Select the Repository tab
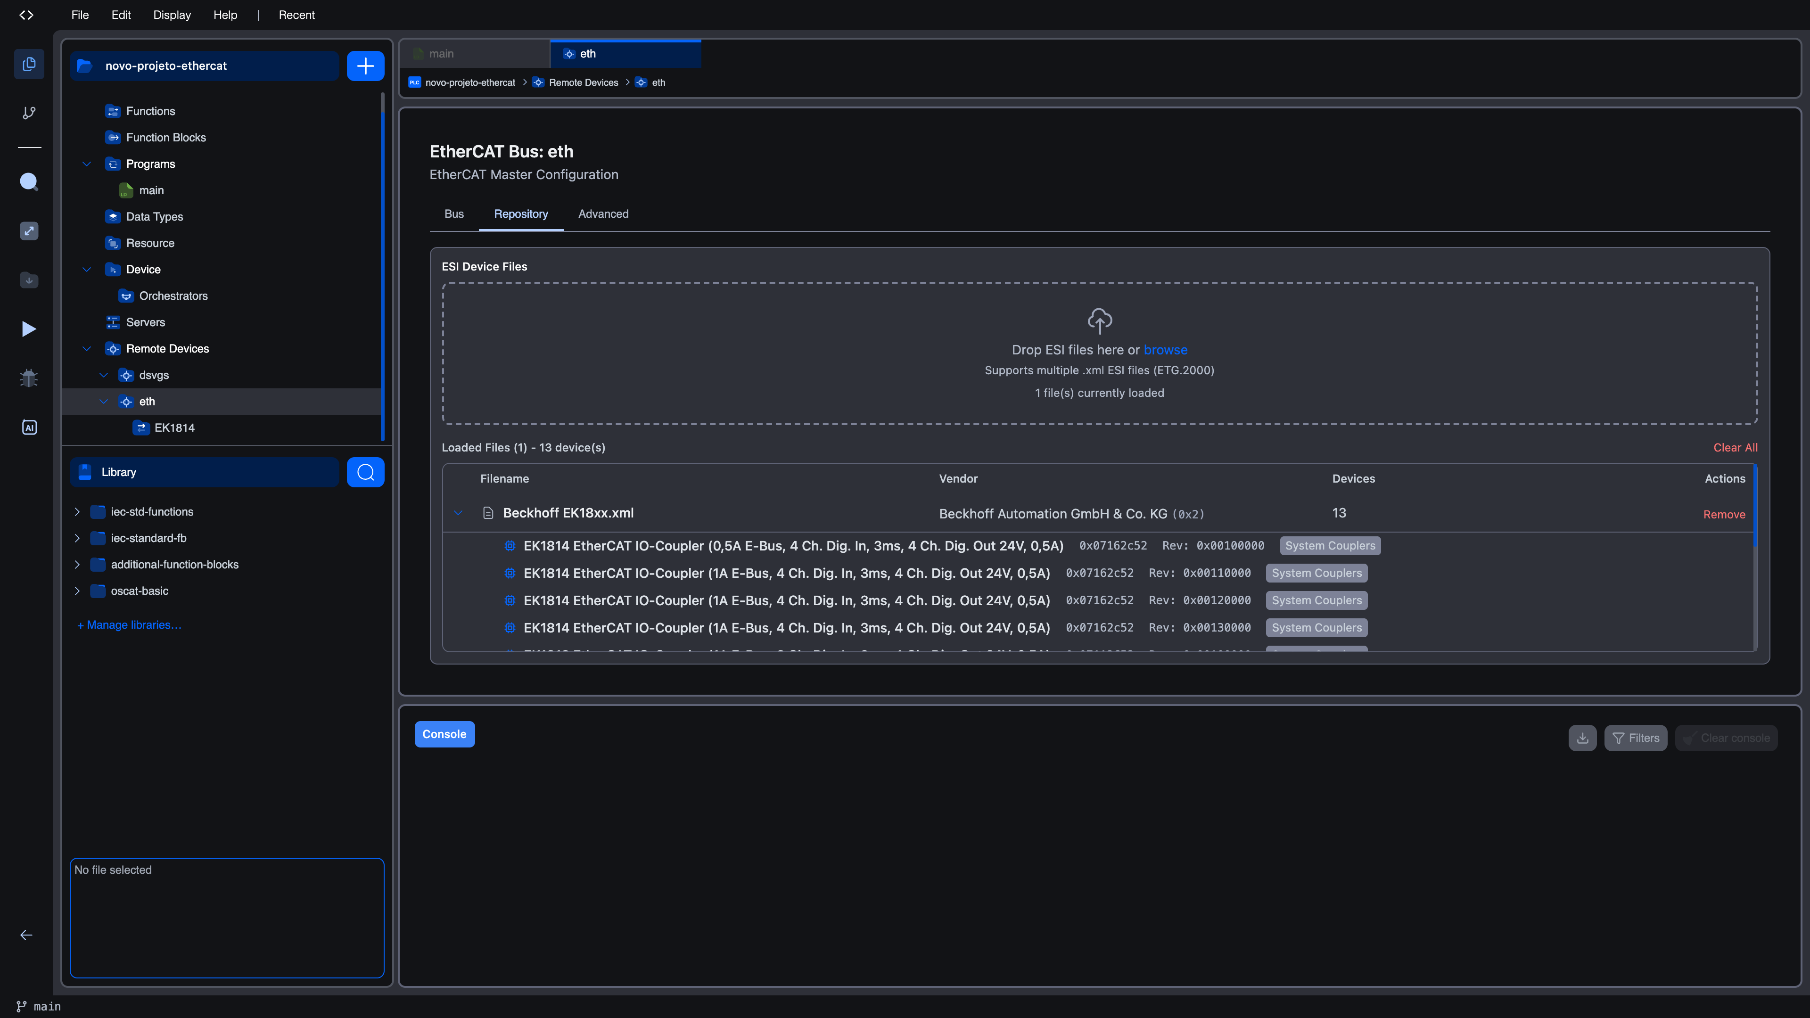The height and width of the screenshot is (1018, 1810). point(521,214)
